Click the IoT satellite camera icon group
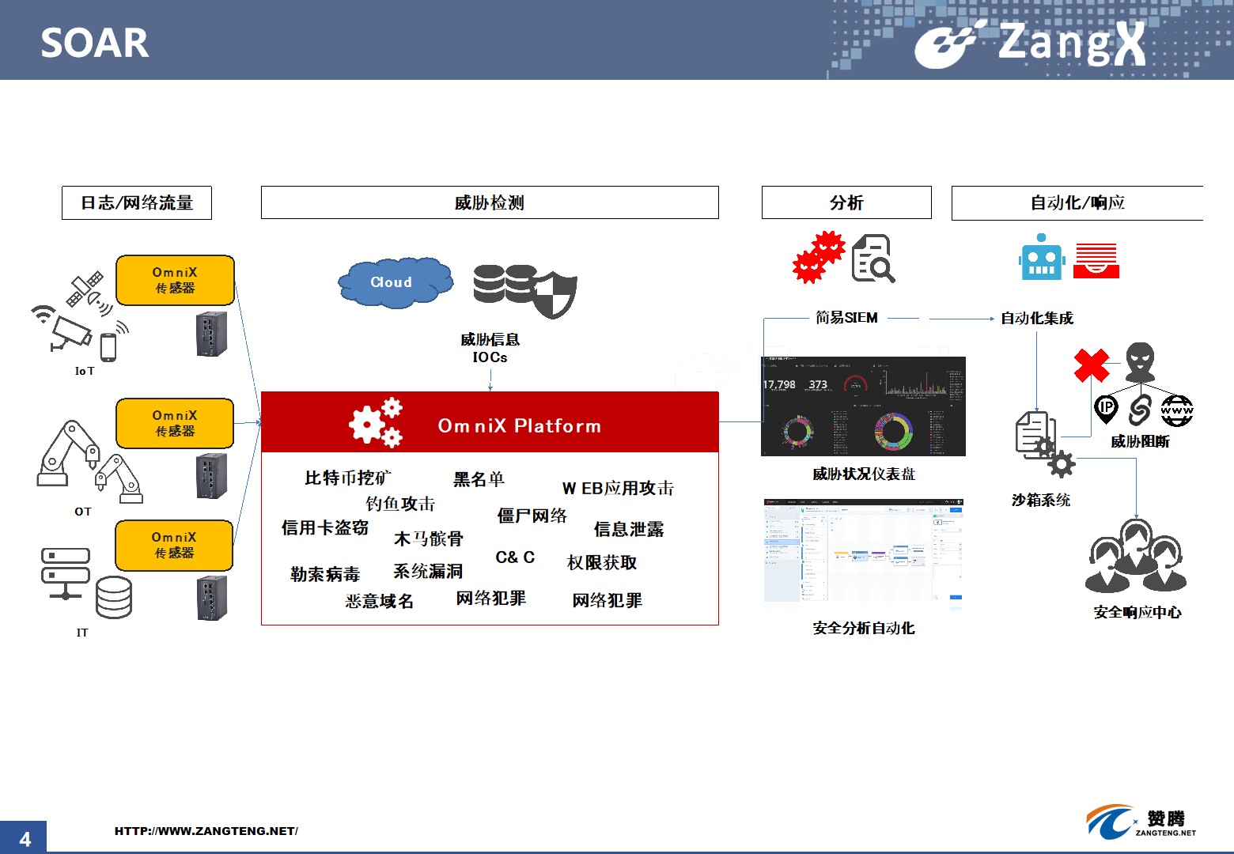Image resolution: width=1234 pixels, height=854 pixels. pyautogui.click(x=79, y=317)
